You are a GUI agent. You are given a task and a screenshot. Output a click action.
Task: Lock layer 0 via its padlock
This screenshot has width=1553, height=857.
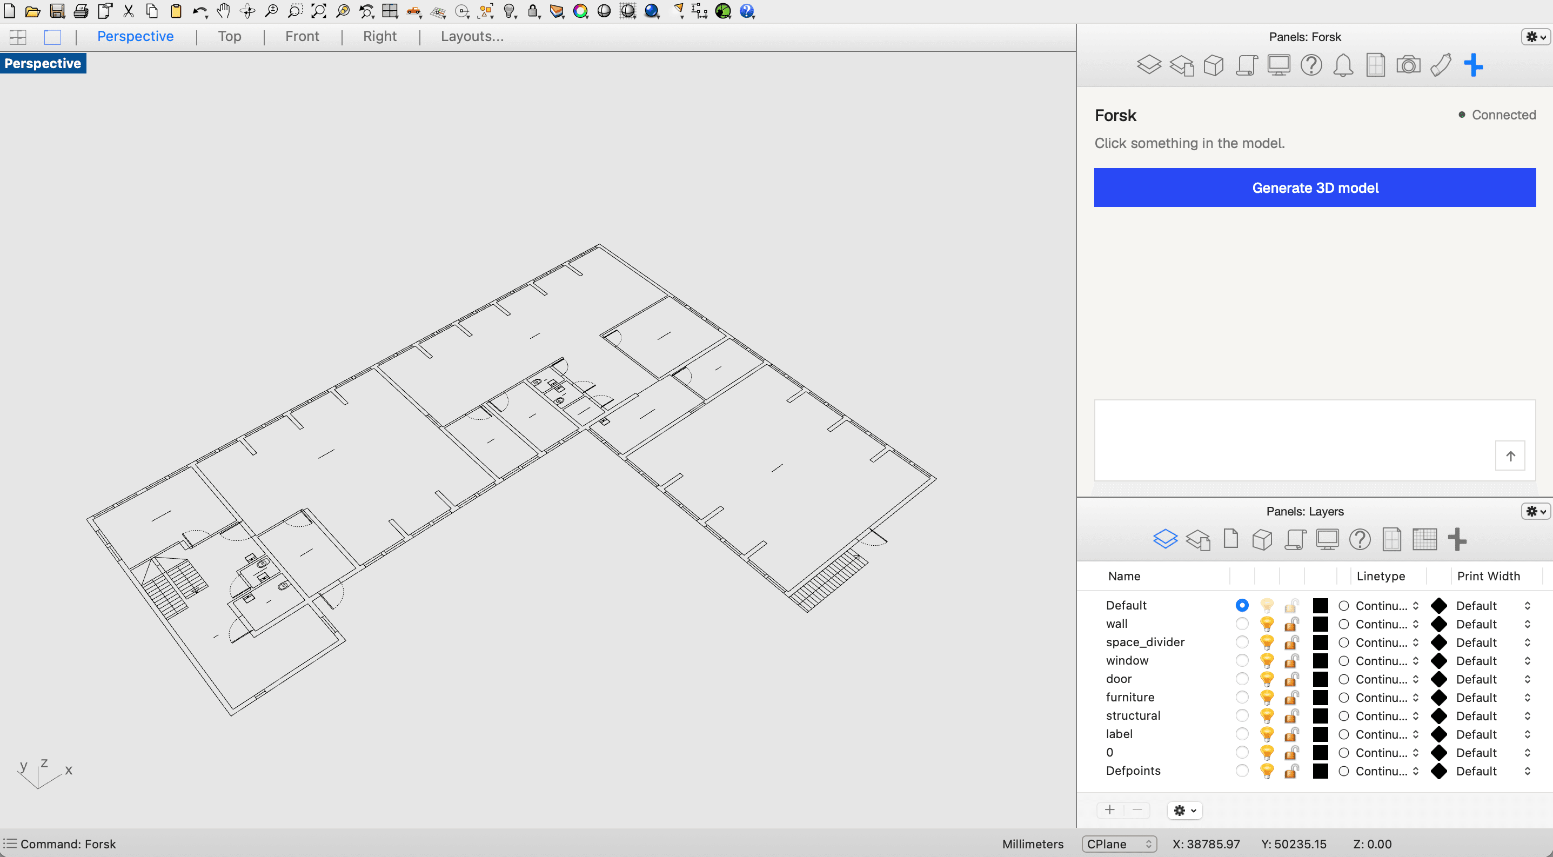pyautogui.click(x=1291, y=752)
